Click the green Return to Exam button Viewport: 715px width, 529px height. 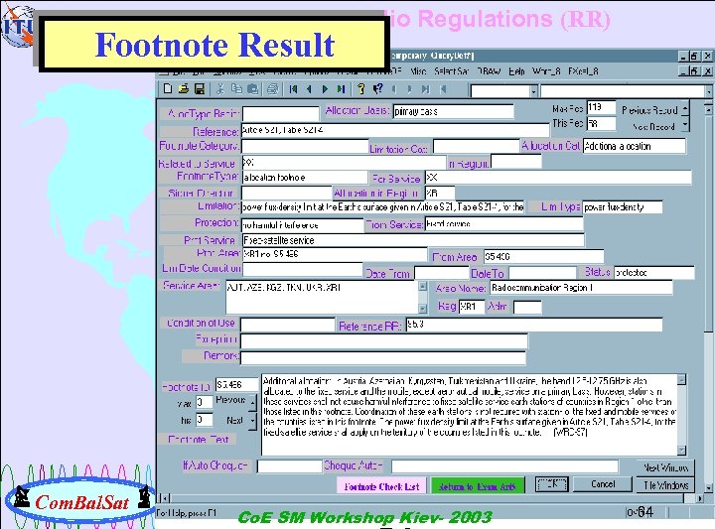pos(478,486)
